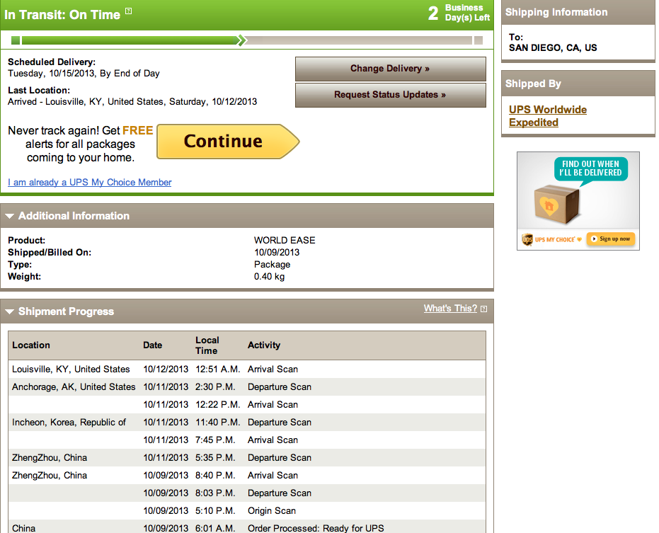Open UPS Worldwide Expedited link
Viewport: 659px width, 533px height.
point(548,116)
